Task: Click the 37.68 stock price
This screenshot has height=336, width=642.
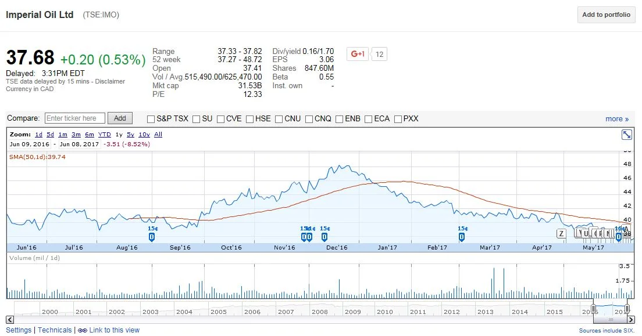Action: tap(30, 57)
